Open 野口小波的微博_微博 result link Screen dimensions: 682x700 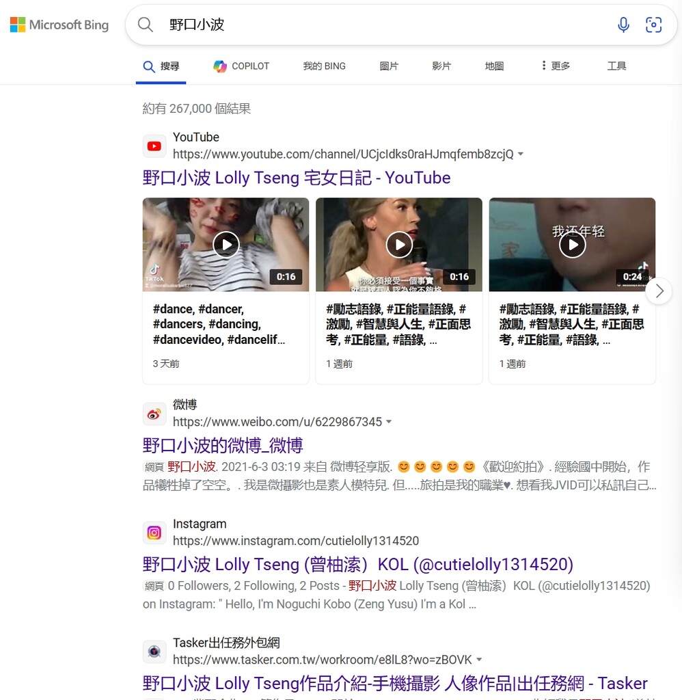223,446
